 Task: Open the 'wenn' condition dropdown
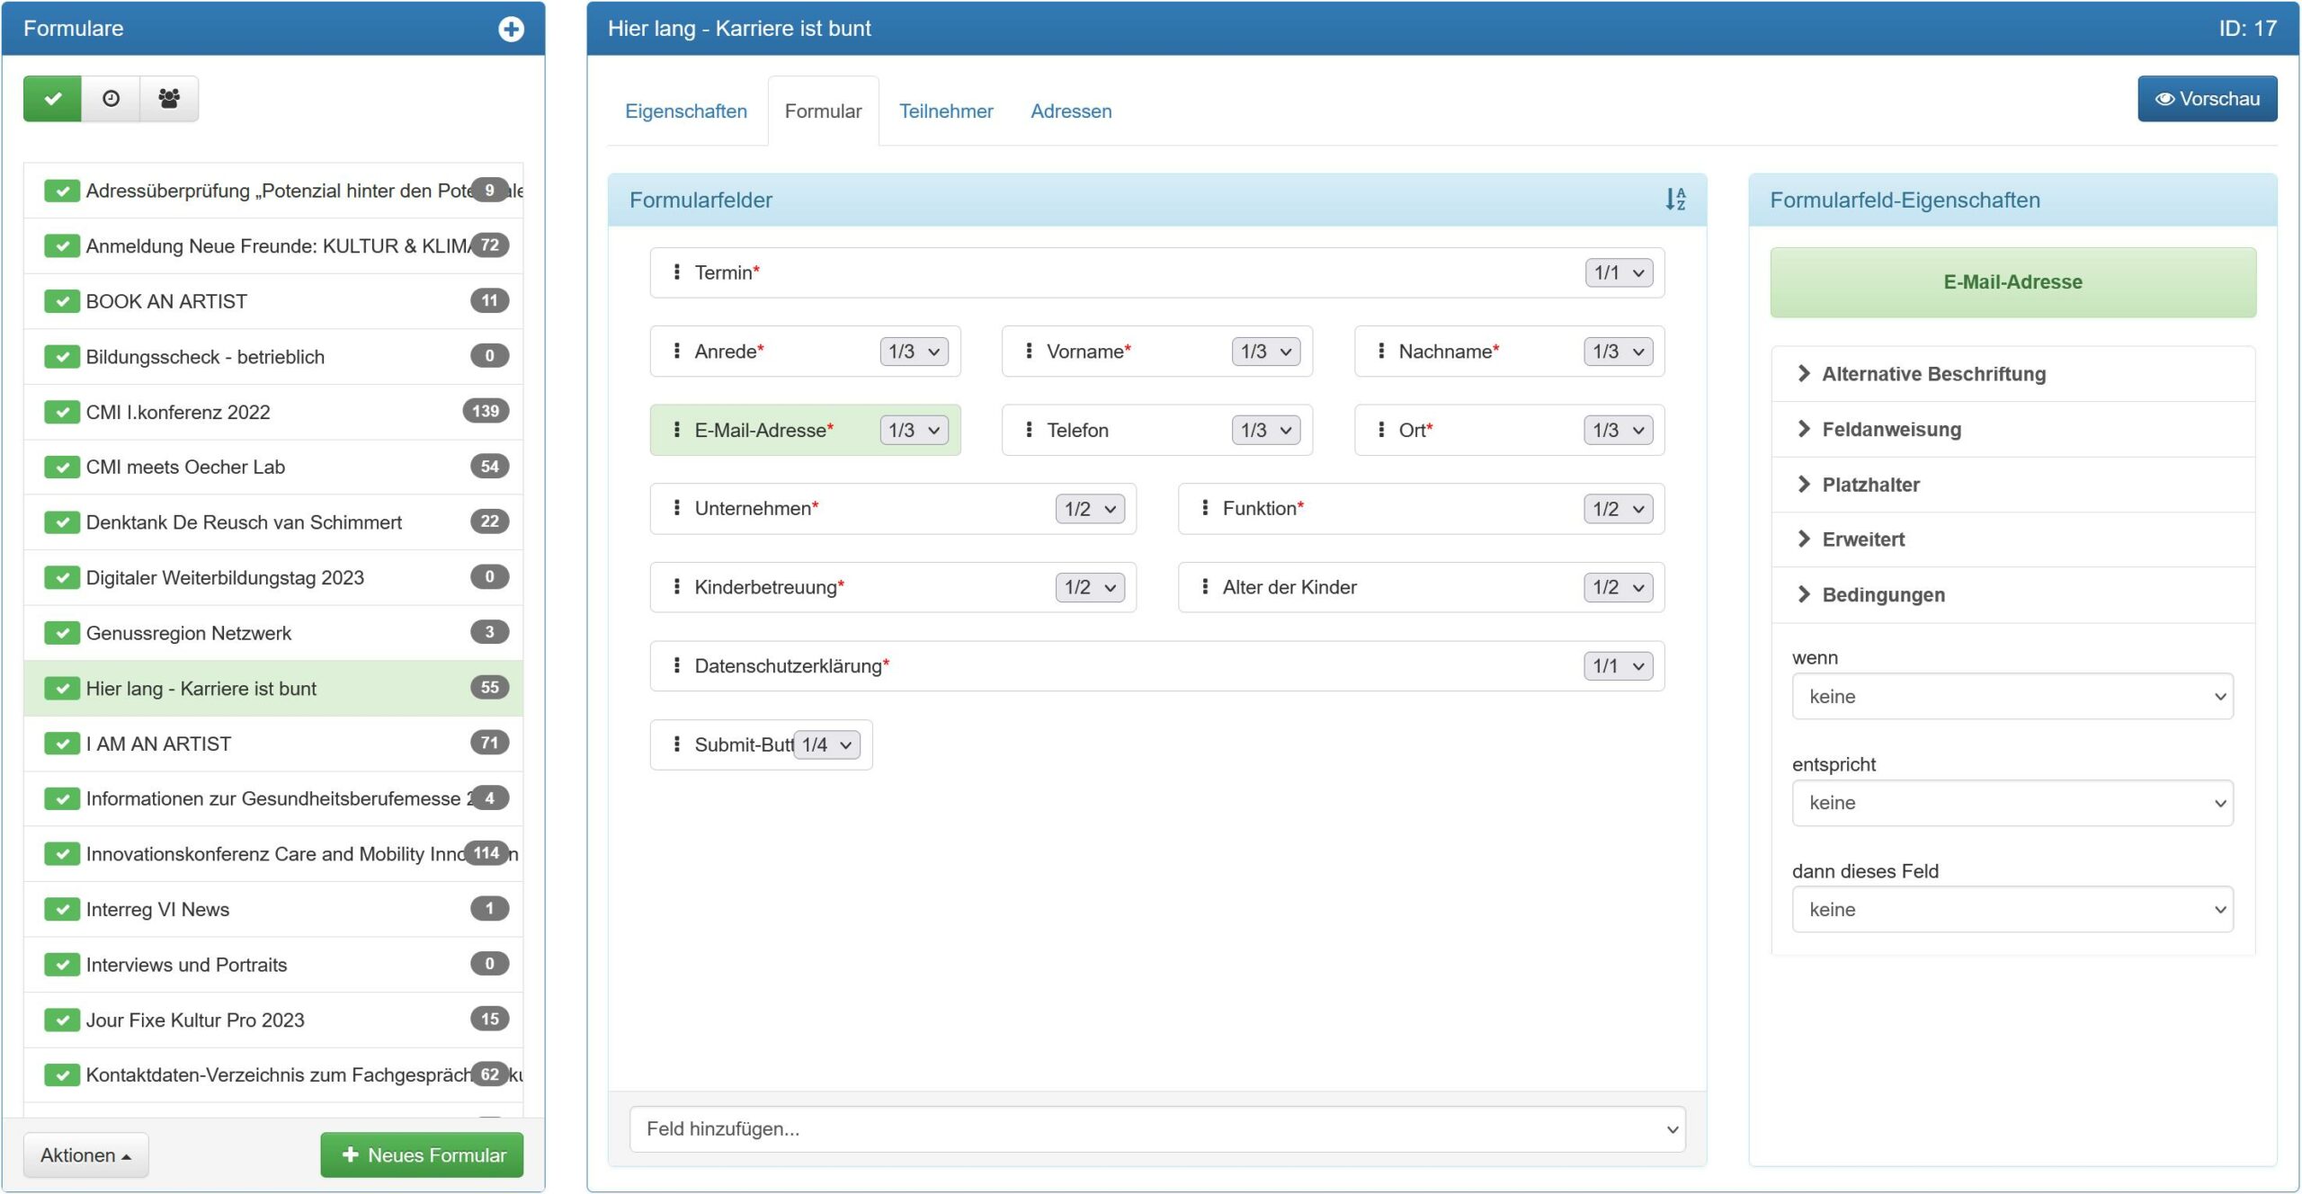pyautogui.click(x=2012, y=696)
